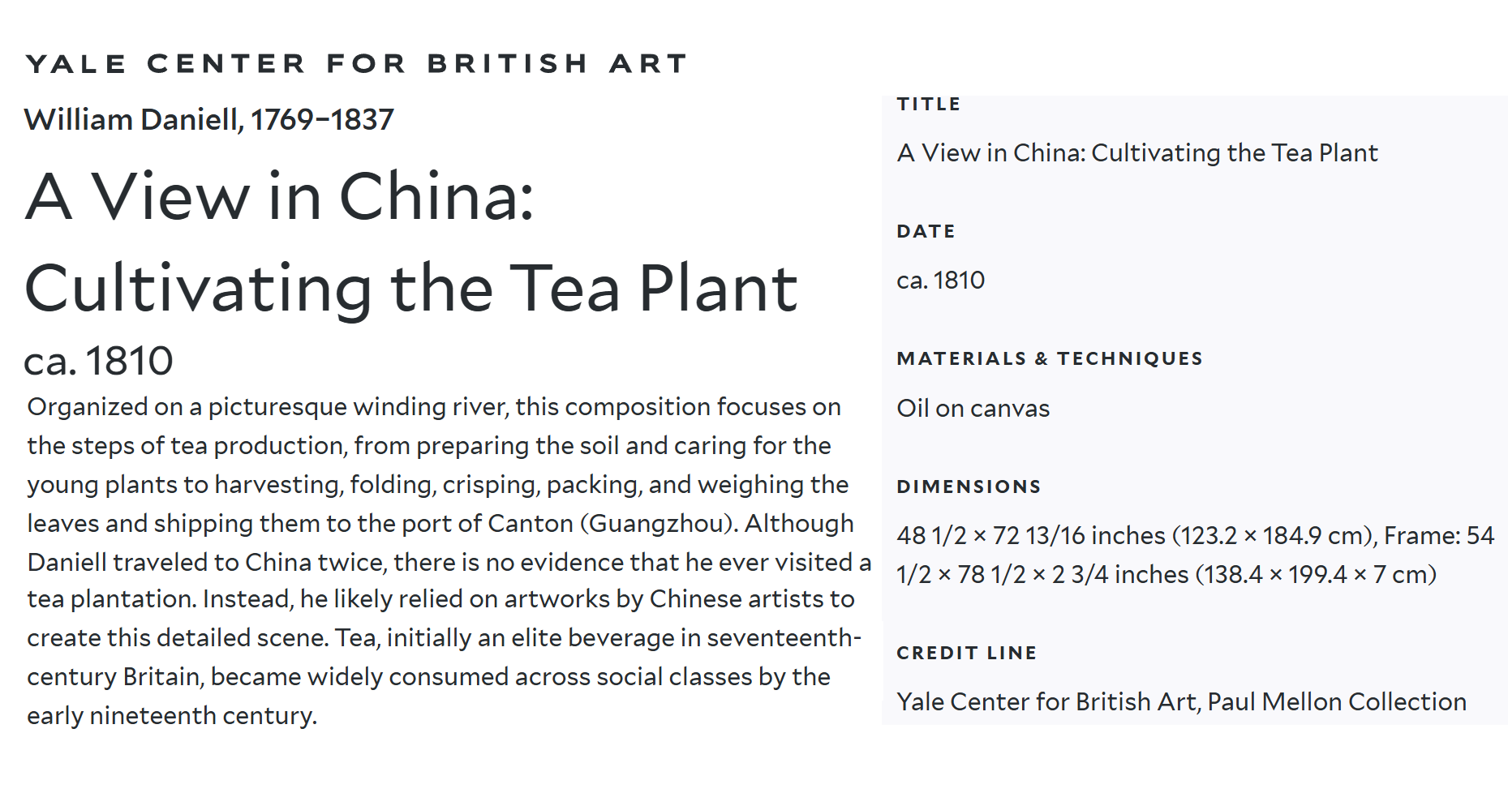Click the description line starting "Daniell traveled to China"
1508x806 pixels.
(449, 563)
